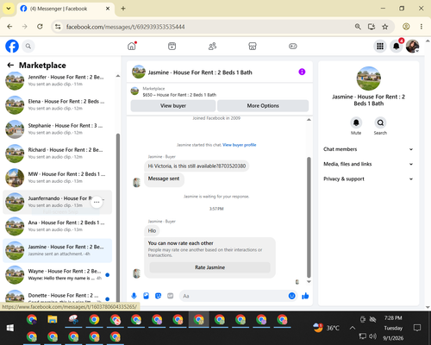Bookmark this page with star icon
The width and height of the screenshot is (431, 345).
point(385,27)
